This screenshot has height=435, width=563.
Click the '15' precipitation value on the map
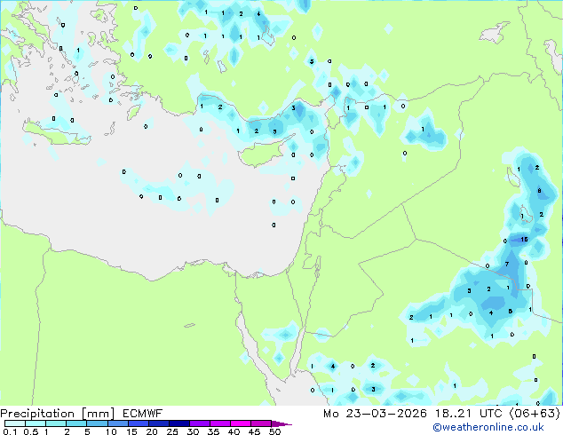(524, 239)
